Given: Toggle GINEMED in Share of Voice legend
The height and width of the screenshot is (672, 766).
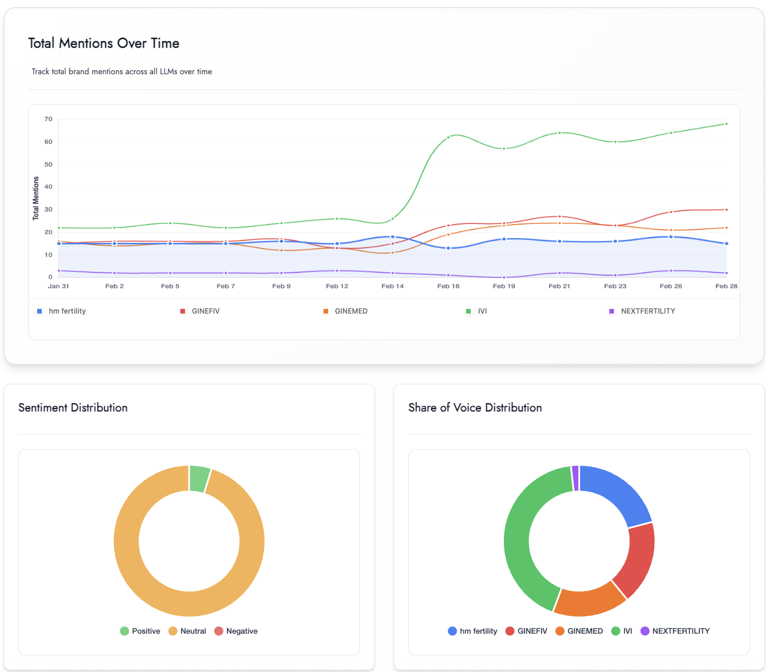Looking at the screenshot, I should coord(579,631).
